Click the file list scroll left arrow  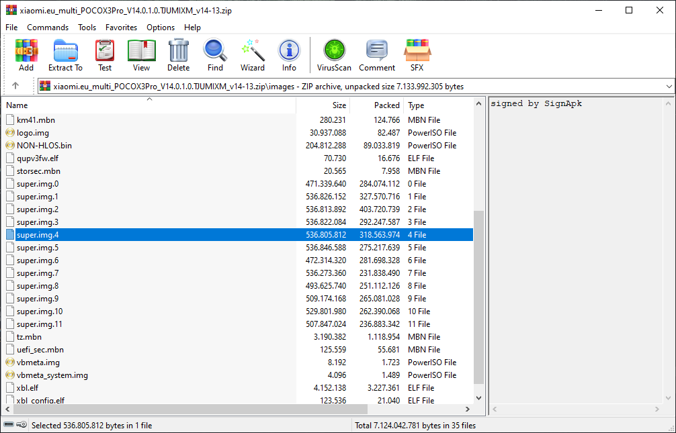(8, 409)
